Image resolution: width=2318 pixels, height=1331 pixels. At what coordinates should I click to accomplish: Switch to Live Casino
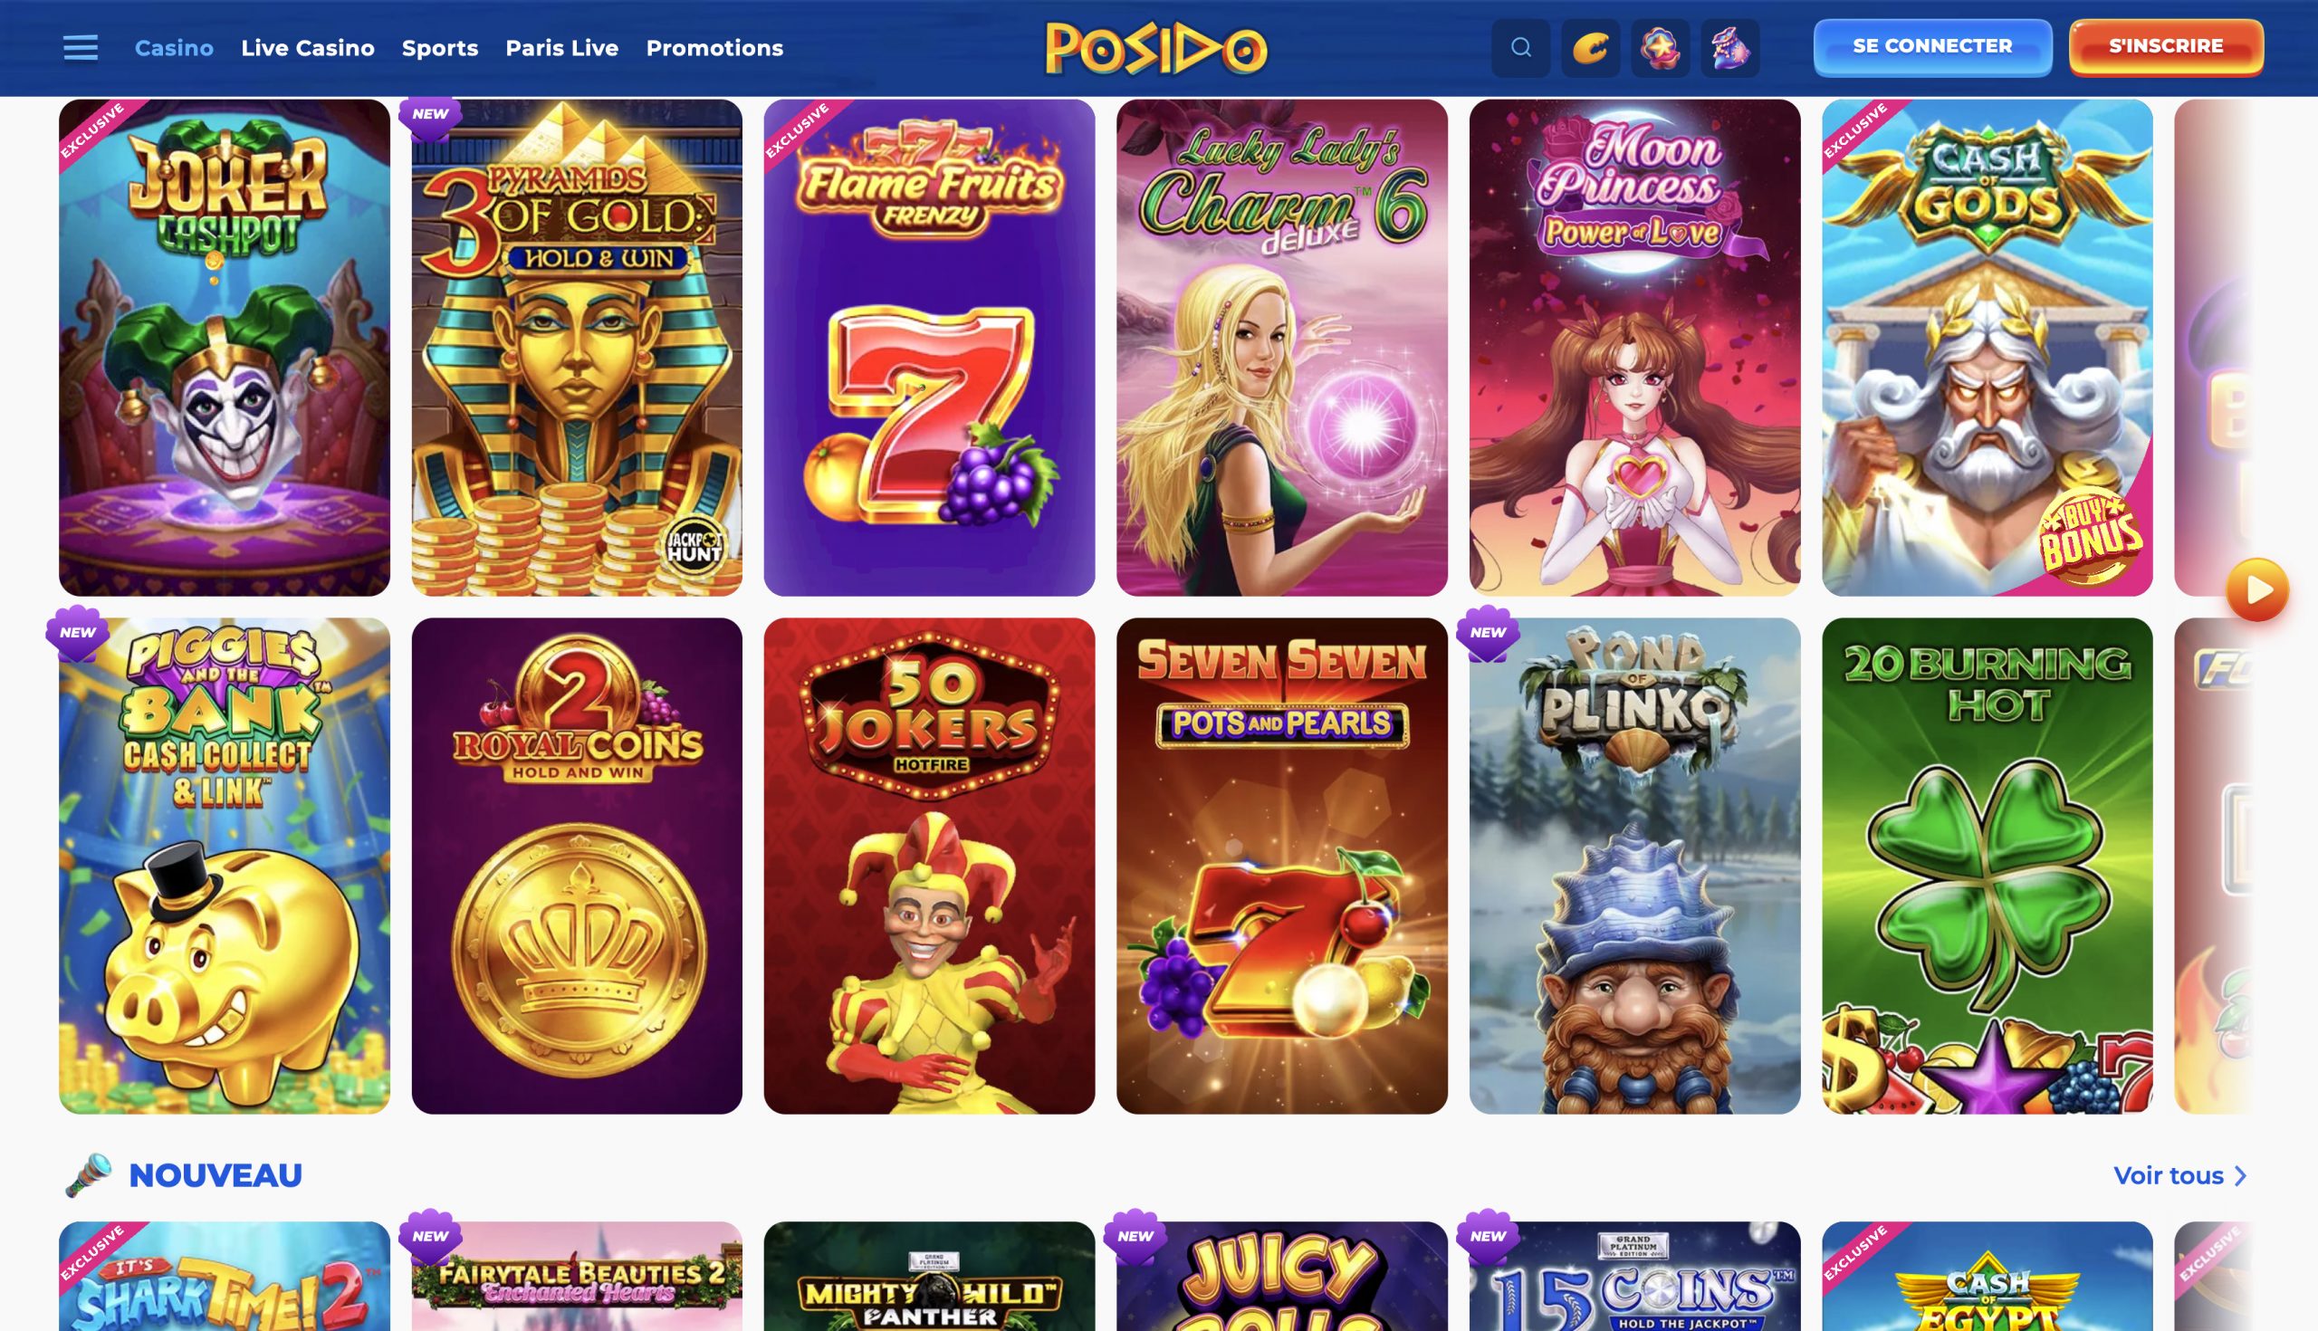[308, 47]
